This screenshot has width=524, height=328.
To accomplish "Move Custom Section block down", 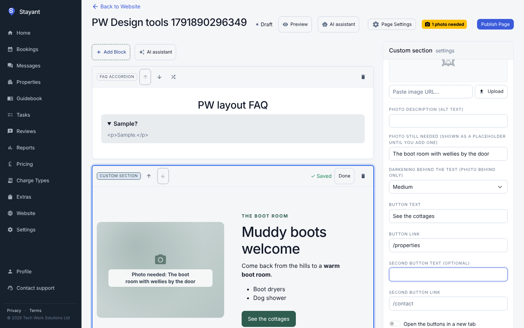I will point(163,176).
